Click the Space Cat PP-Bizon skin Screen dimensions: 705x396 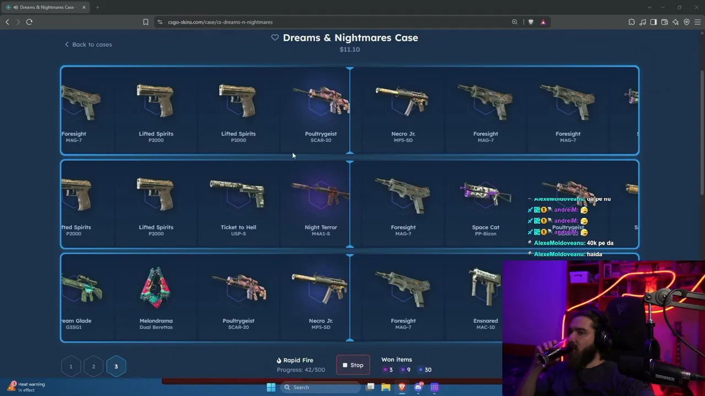(485, 205)
